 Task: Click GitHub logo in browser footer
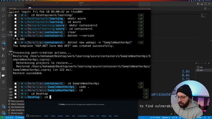pyautogui.click(x=27, y=116)
